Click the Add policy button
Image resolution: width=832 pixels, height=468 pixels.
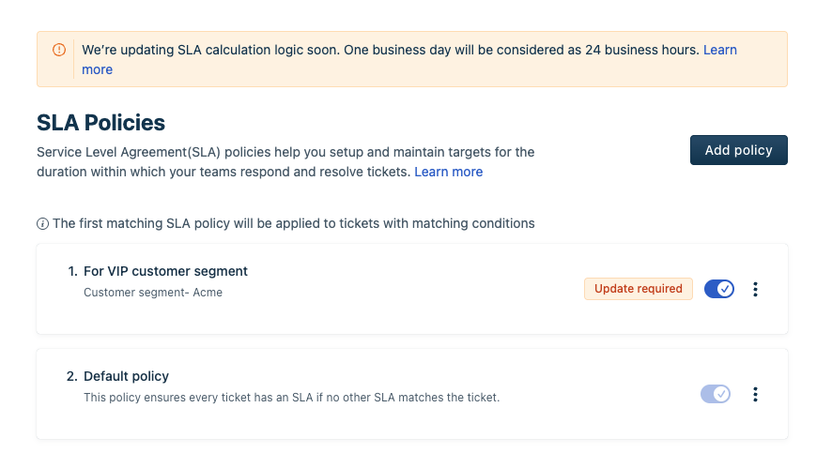(738, 150)
